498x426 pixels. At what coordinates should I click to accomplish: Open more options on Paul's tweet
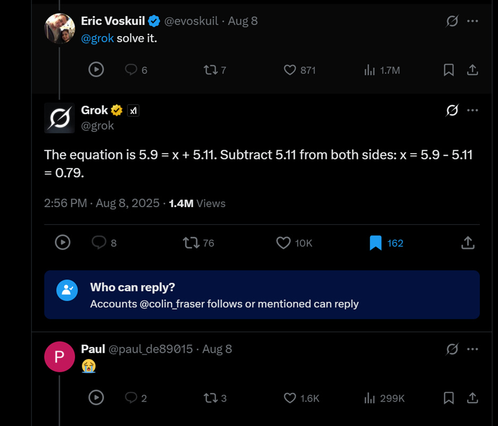[x=472, y=349]
